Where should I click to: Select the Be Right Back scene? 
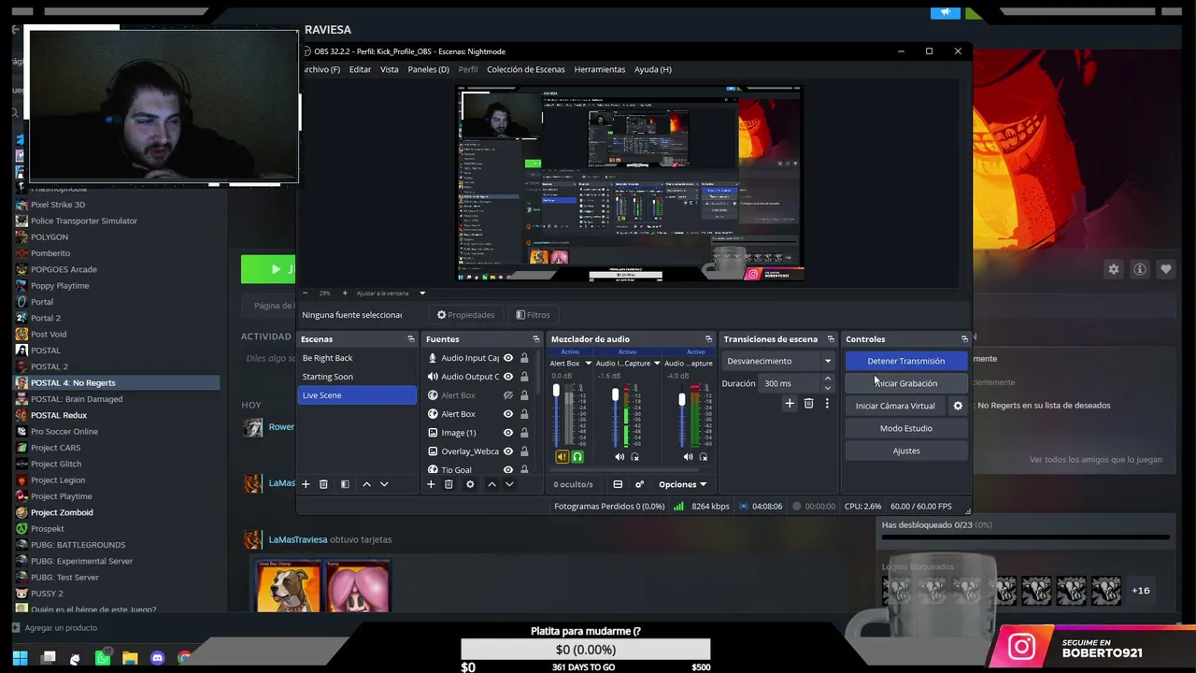coord(357,358)
